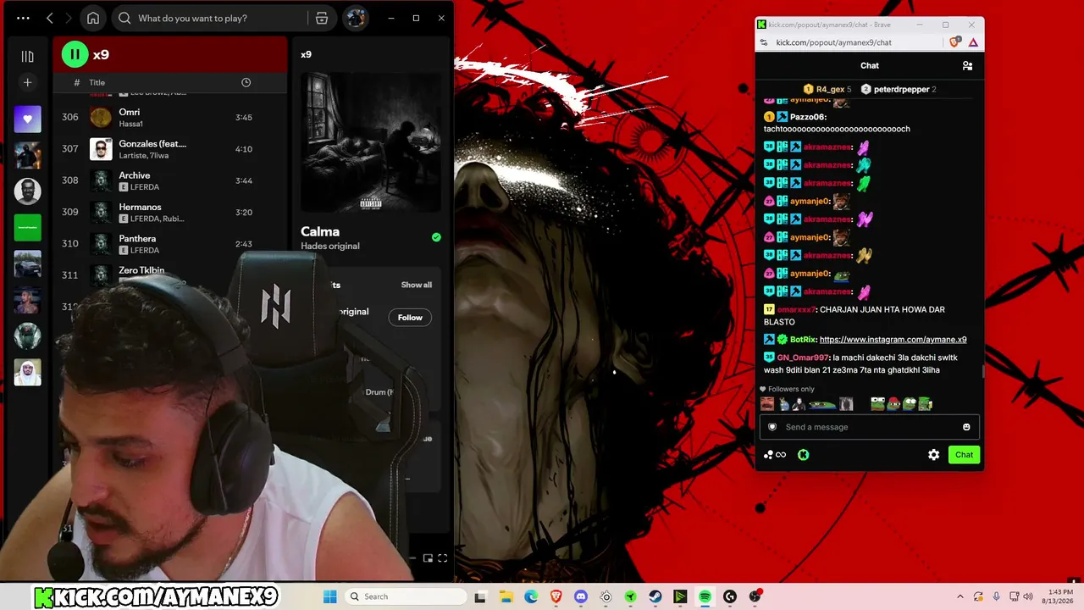Image resolution: width=1084 pixels, height=610 pixels.
Task: Open the Calma album cover art
Action: pyautogui.click(x=371, y=141)
